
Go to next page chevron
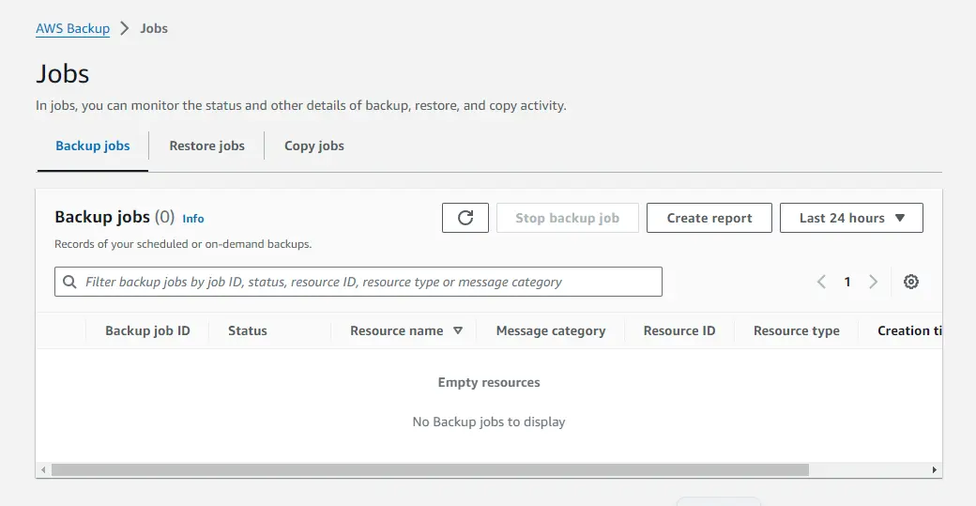pyautogui.click(x=874, y=282)
